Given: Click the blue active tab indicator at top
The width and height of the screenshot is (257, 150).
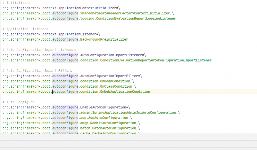Looking at the screenshot, I should coord(148,1).
